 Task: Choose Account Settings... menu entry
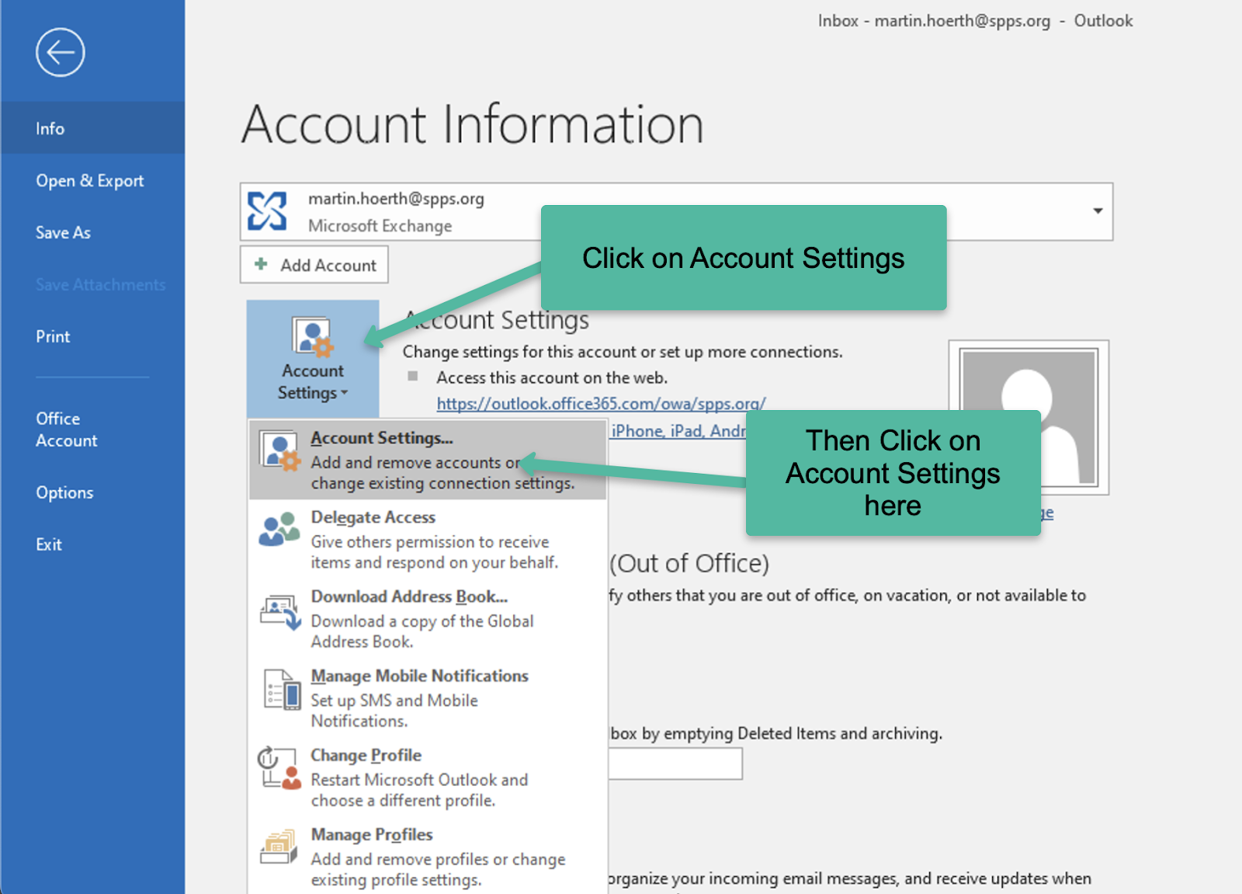pos(428,460)
